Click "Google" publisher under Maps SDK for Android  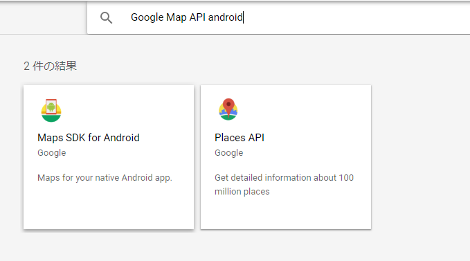point(51,153)
